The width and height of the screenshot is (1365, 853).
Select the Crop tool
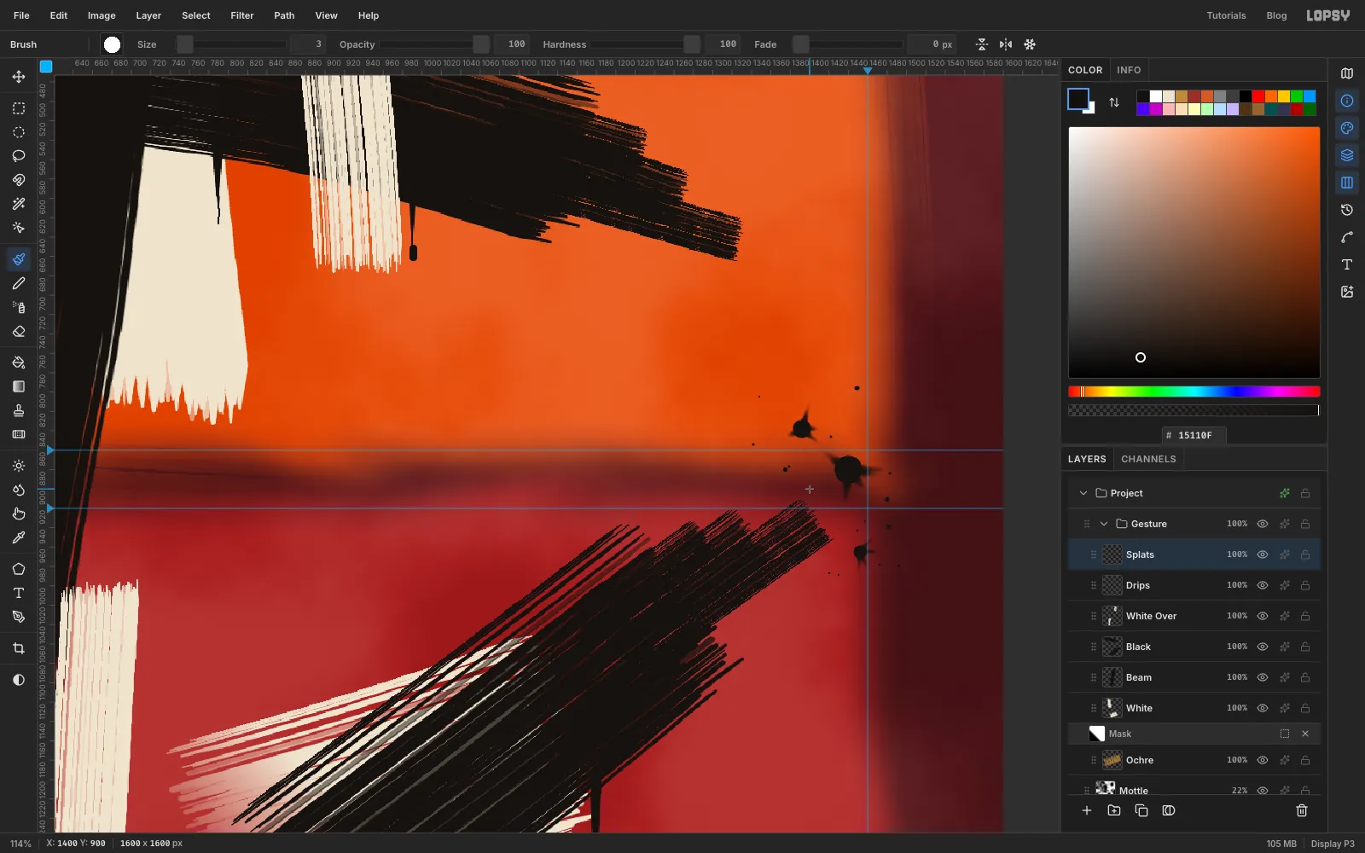(19, 648)
